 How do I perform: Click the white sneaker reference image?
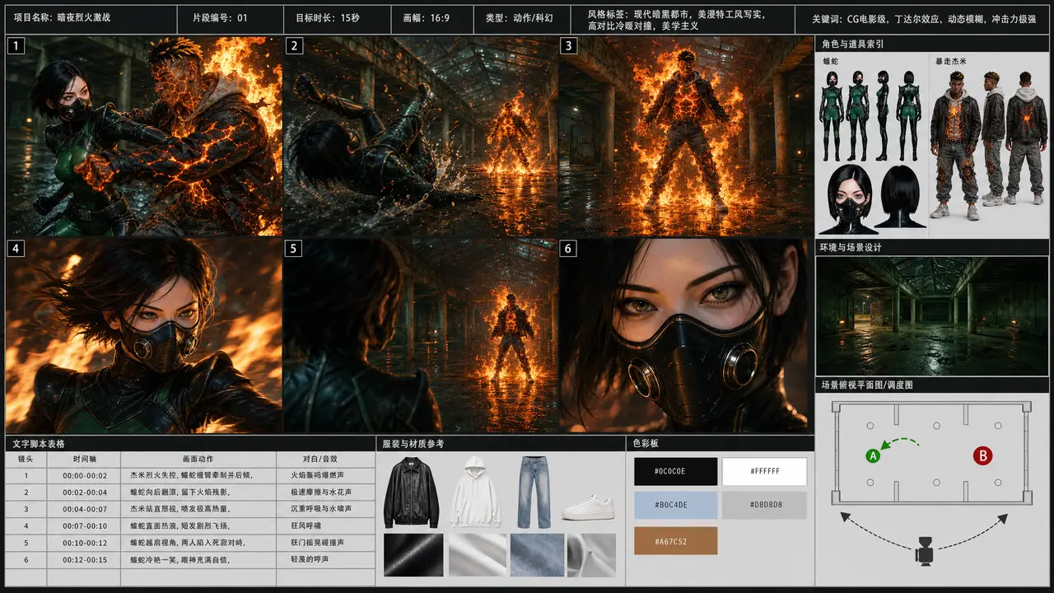[x=588, y=507]
